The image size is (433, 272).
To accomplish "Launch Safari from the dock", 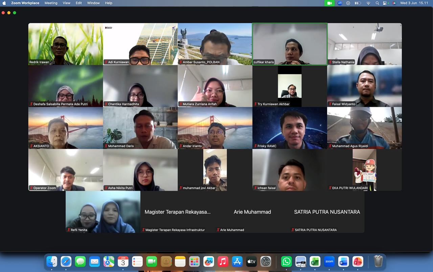I will click(x=66, y=262).
